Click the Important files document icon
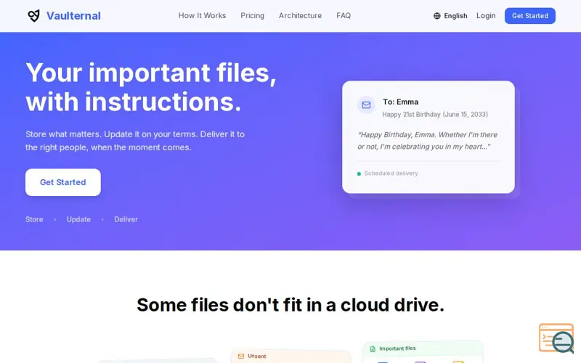Image resolution: width=581 pixels, height=363 pixels. [373, 349]
